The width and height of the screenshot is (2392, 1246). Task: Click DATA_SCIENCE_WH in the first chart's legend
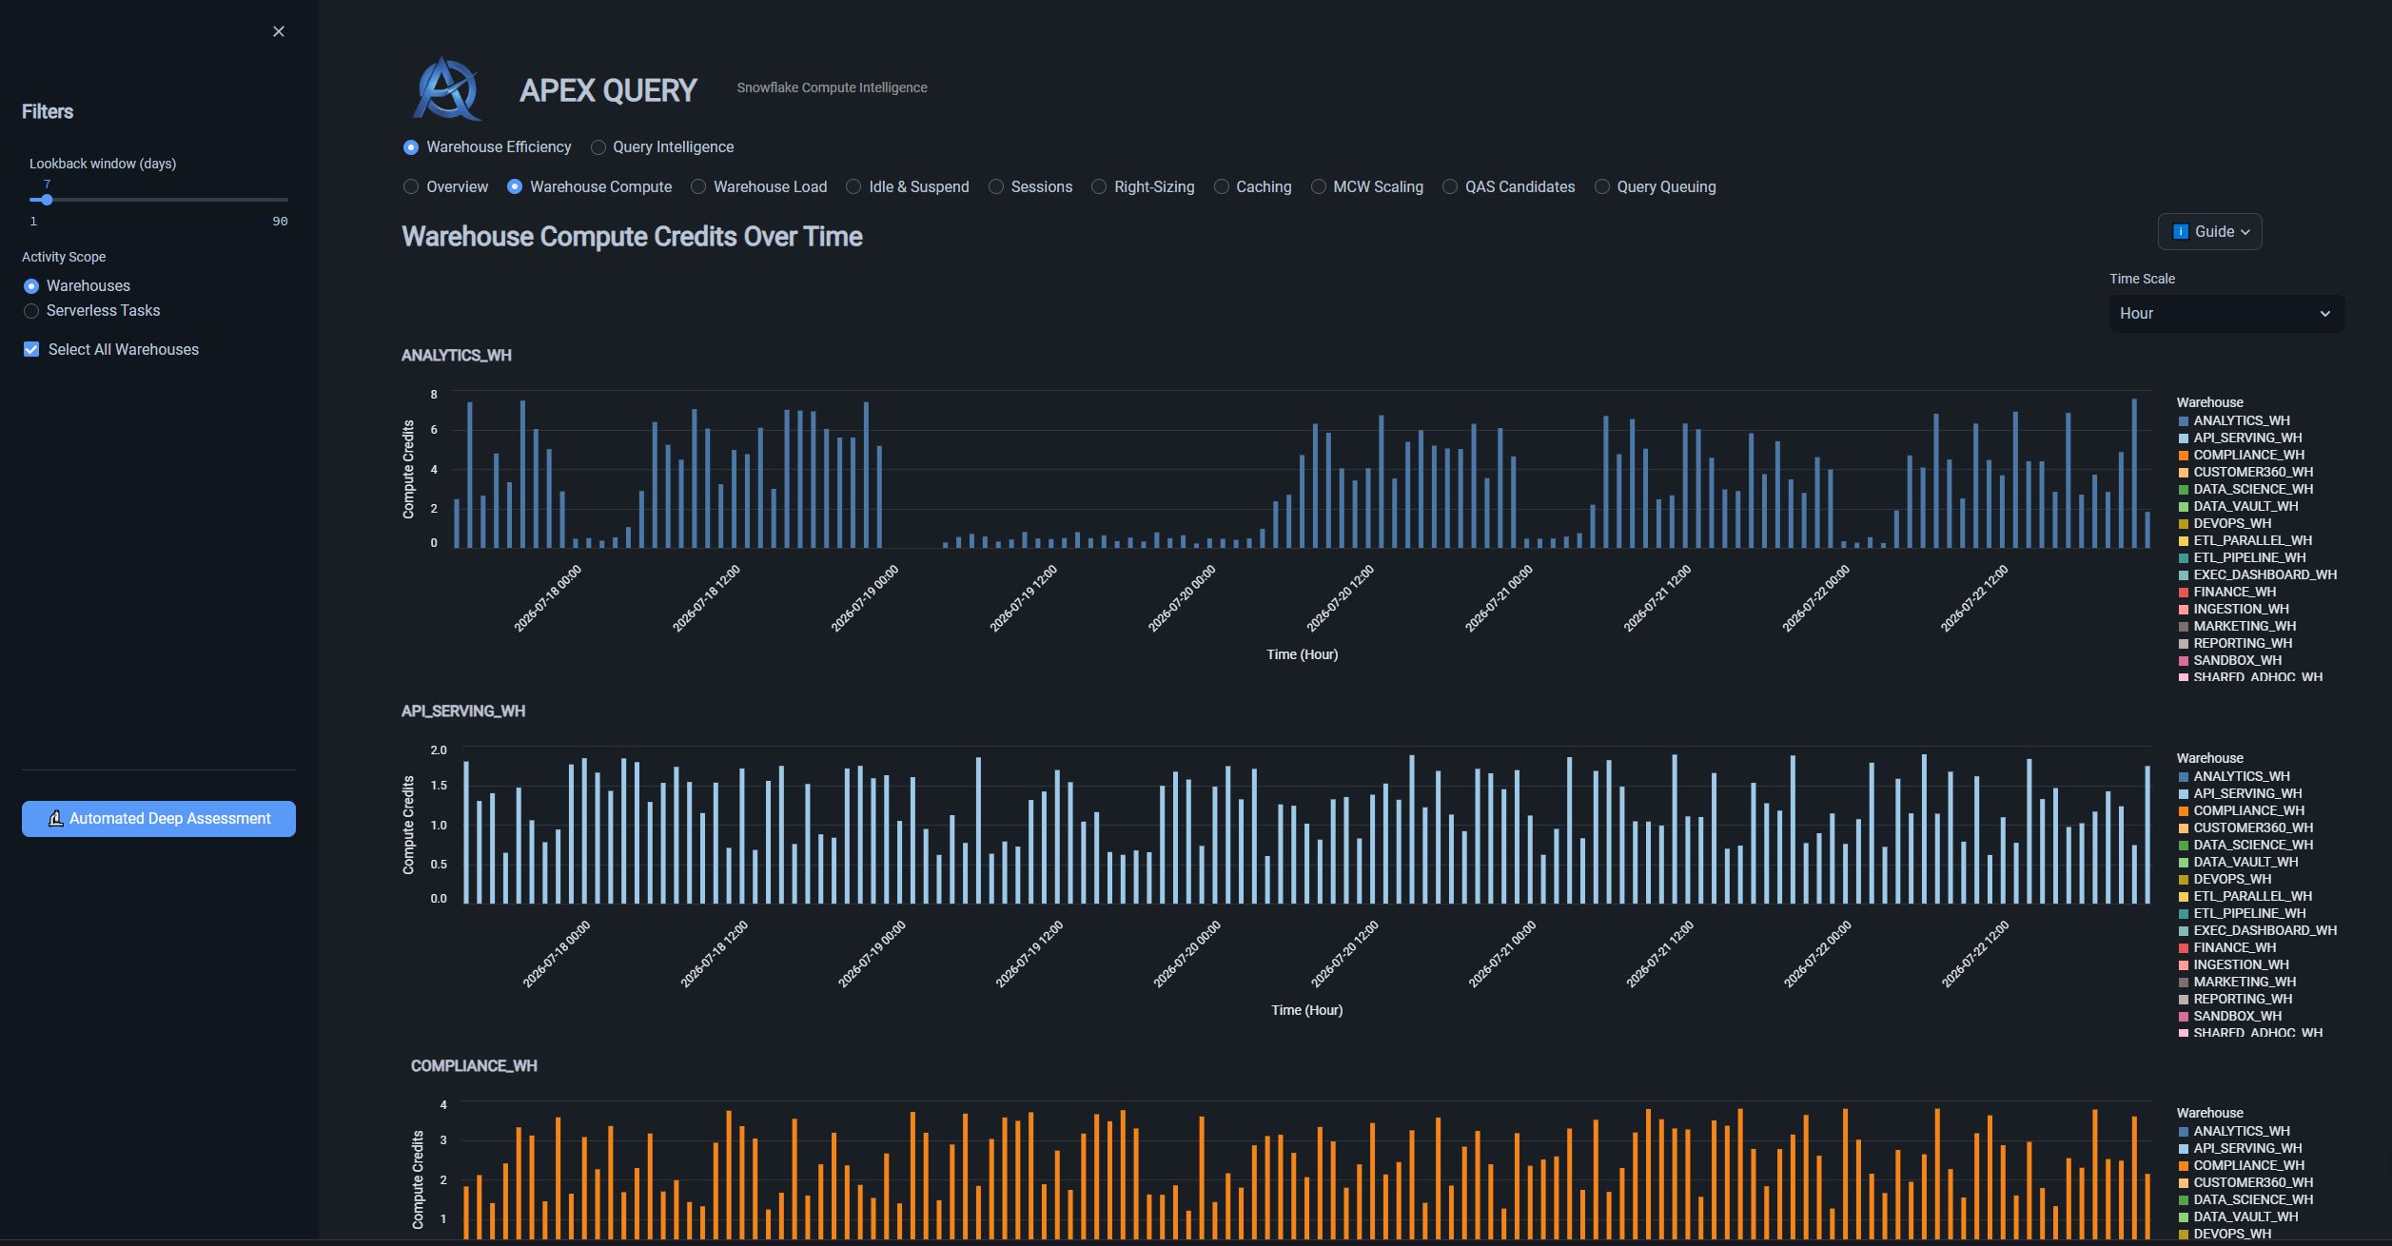(2245, 489)
